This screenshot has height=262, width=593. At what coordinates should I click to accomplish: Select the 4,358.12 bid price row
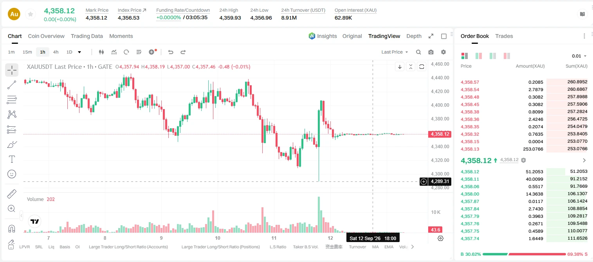pos(524,172)
